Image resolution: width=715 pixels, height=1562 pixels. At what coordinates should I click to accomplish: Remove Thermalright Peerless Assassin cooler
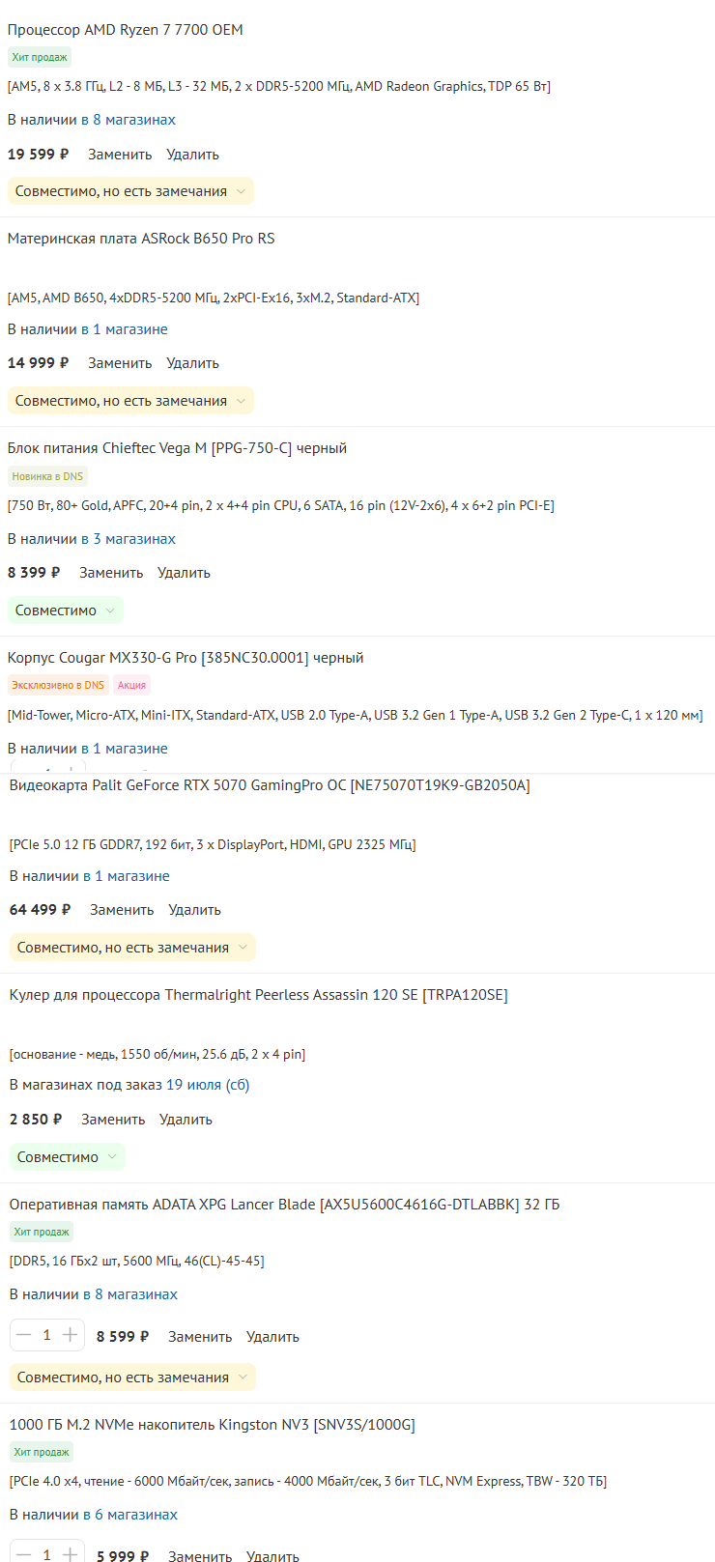(x=186, y=1120)
